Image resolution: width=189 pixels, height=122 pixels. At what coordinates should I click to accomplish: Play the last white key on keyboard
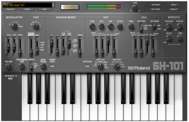pos(179,97)
